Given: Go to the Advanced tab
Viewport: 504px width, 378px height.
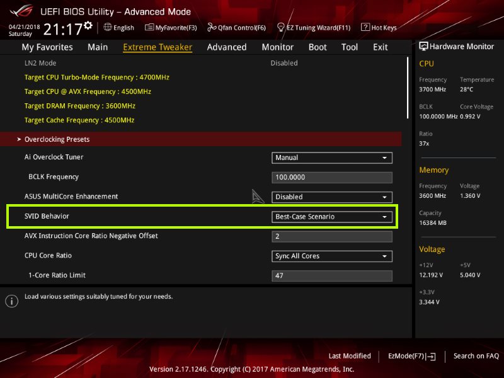Looking at the screenshot, I should click(227, 47).
